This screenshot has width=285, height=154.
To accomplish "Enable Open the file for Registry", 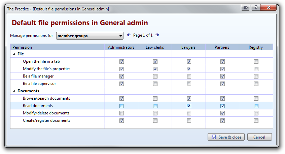I will click(256, 61).
